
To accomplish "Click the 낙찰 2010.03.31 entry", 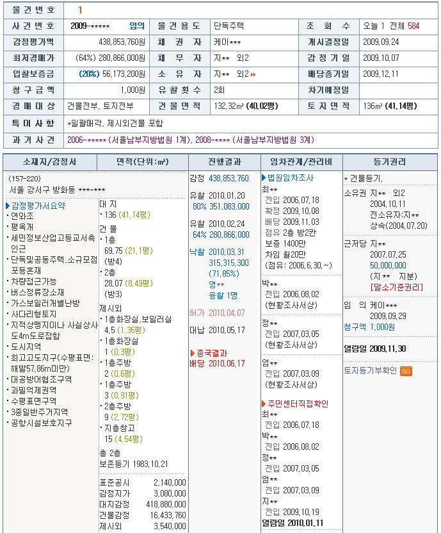I will point(217,252).
